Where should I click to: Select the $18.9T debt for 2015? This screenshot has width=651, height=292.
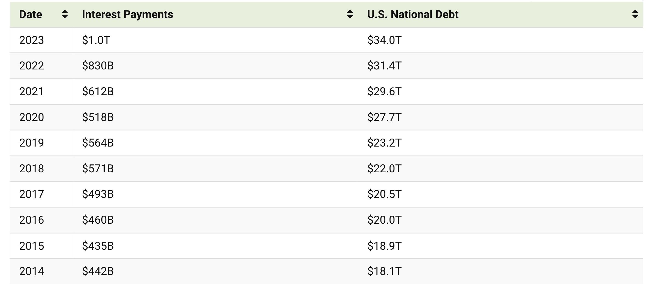tap(385, 246)
